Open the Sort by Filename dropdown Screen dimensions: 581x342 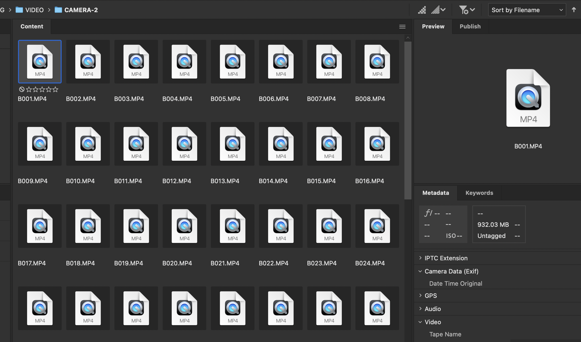point(527,10)
